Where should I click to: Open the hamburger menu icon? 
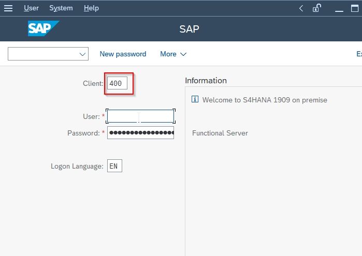coord(8,8)
